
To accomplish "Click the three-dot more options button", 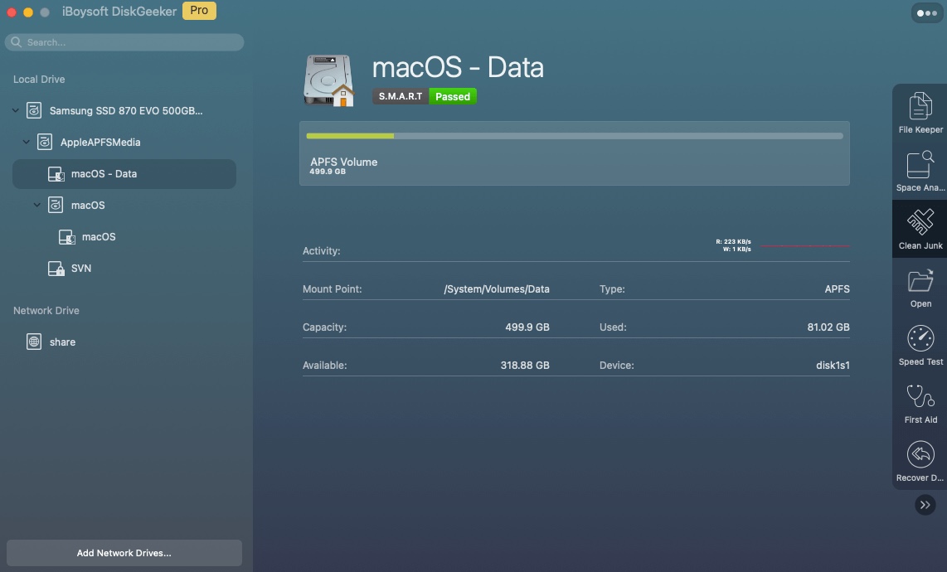I will tap(925, 13).
